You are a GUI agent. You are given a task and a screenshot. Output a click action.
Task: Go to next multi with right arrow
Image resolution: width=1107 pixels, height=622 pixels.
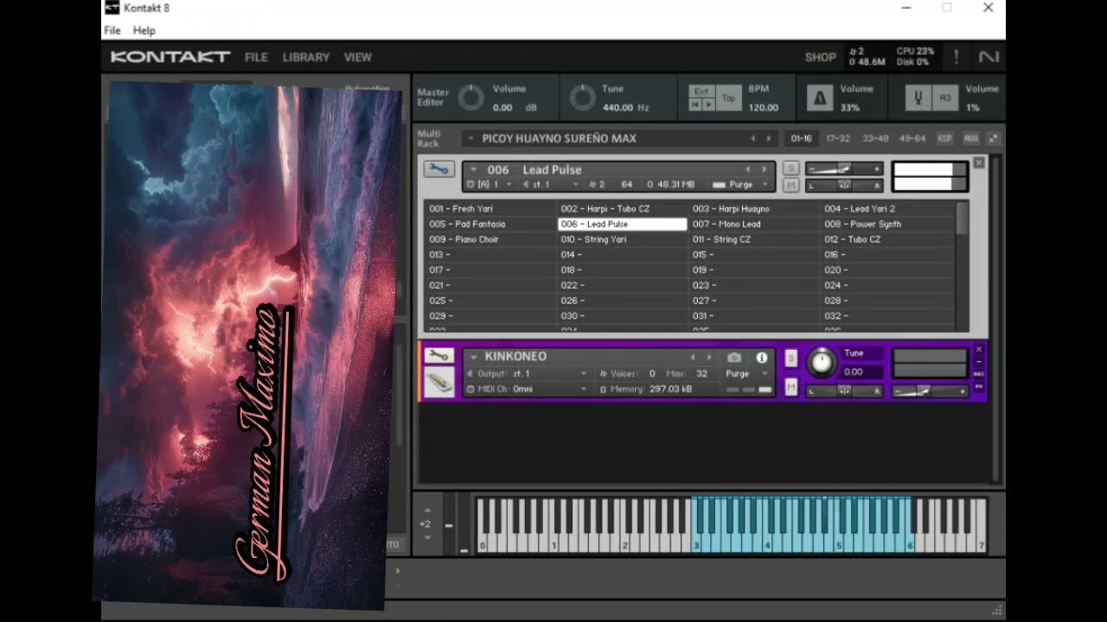[x=768, y=138]
